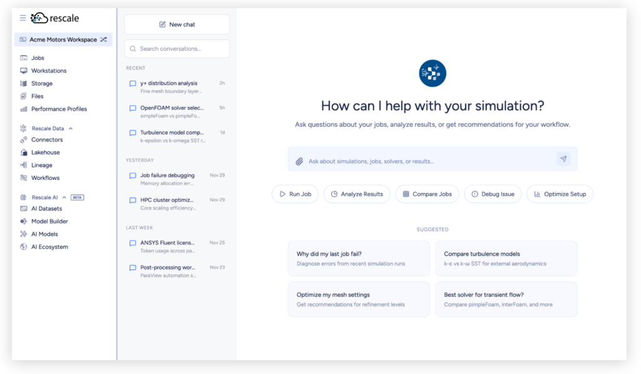Select the Compare Jobs chip
Viewport: 641px width, 374px height.
[427, 194]
